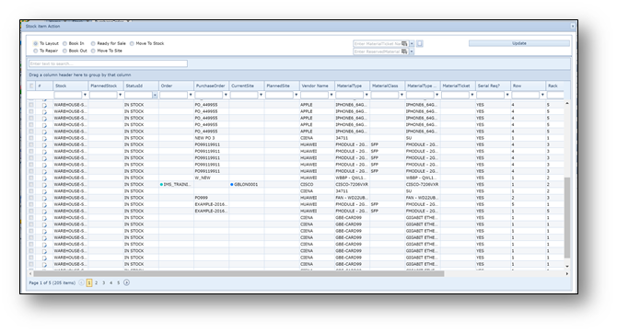Sort by the Stock column header
The height and width of the screenshot is (333, 617).
click(x=70, y=86)
